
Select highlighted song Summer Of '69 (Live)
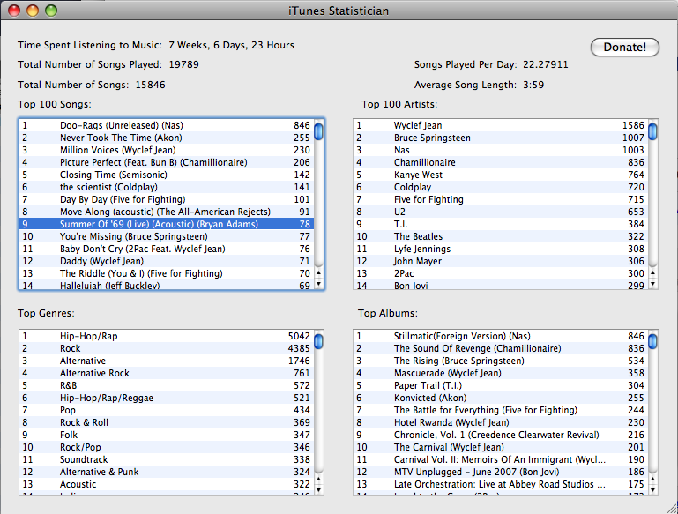pos(167,224)
